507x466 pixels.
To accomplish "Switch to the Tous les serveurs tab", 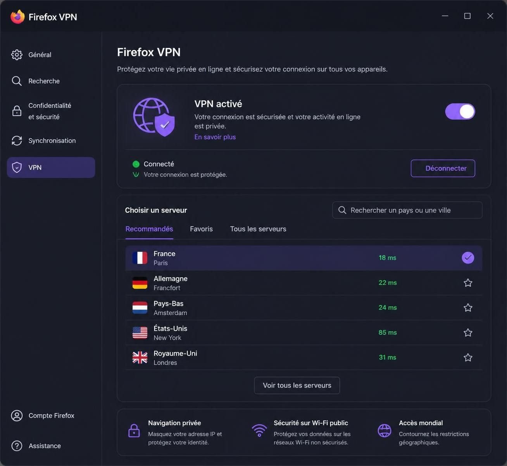I will click(x=258, y=229).
